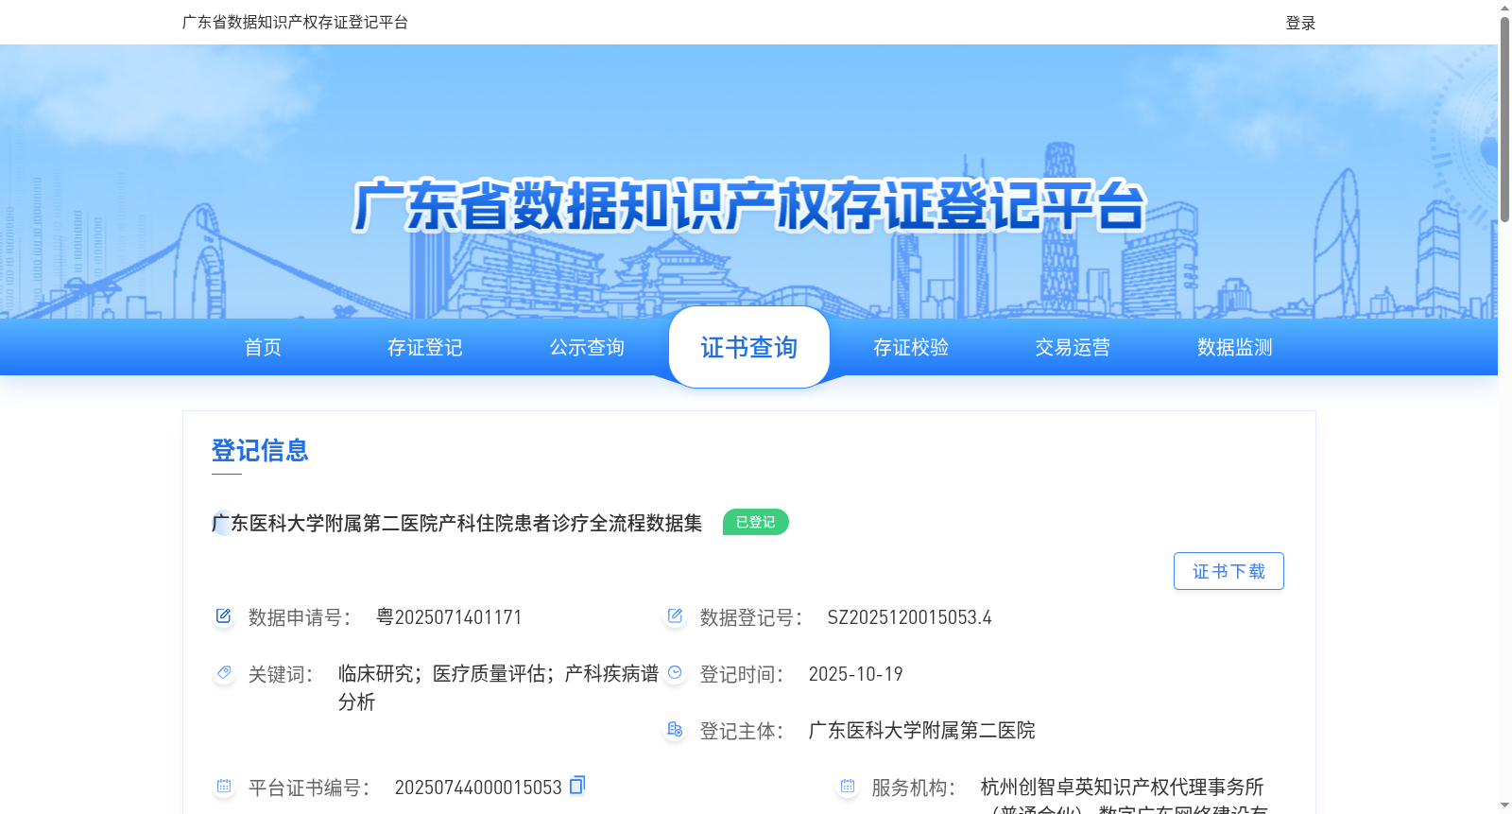Viewport: 1512px width, 814px height.
Task: Open the 首页 navigation tab
Action: tap(263, 347)
